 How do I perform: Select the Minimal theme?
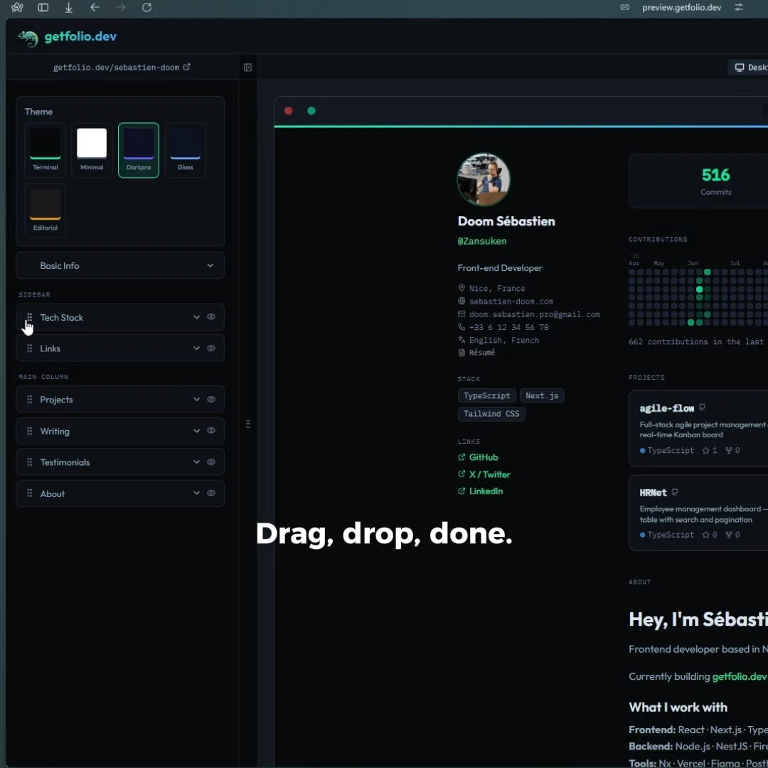(92, 150)
